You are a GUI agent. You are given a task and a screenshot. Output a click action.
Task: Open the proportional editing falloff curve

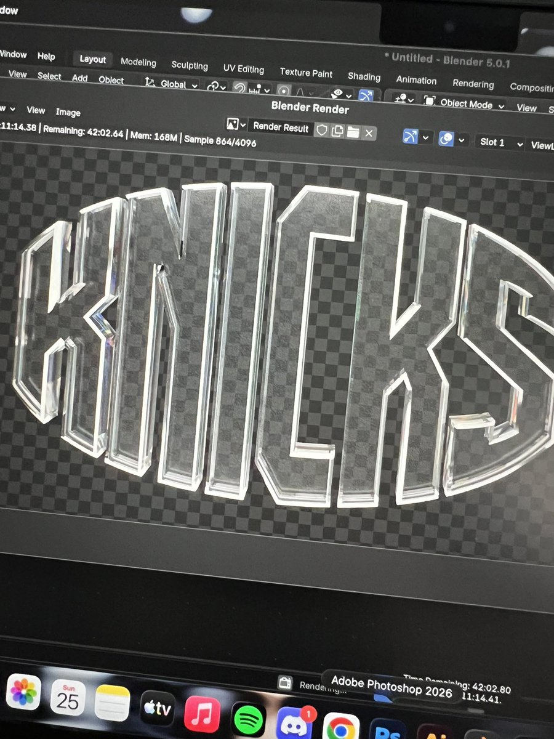click(x=300, y=92)
